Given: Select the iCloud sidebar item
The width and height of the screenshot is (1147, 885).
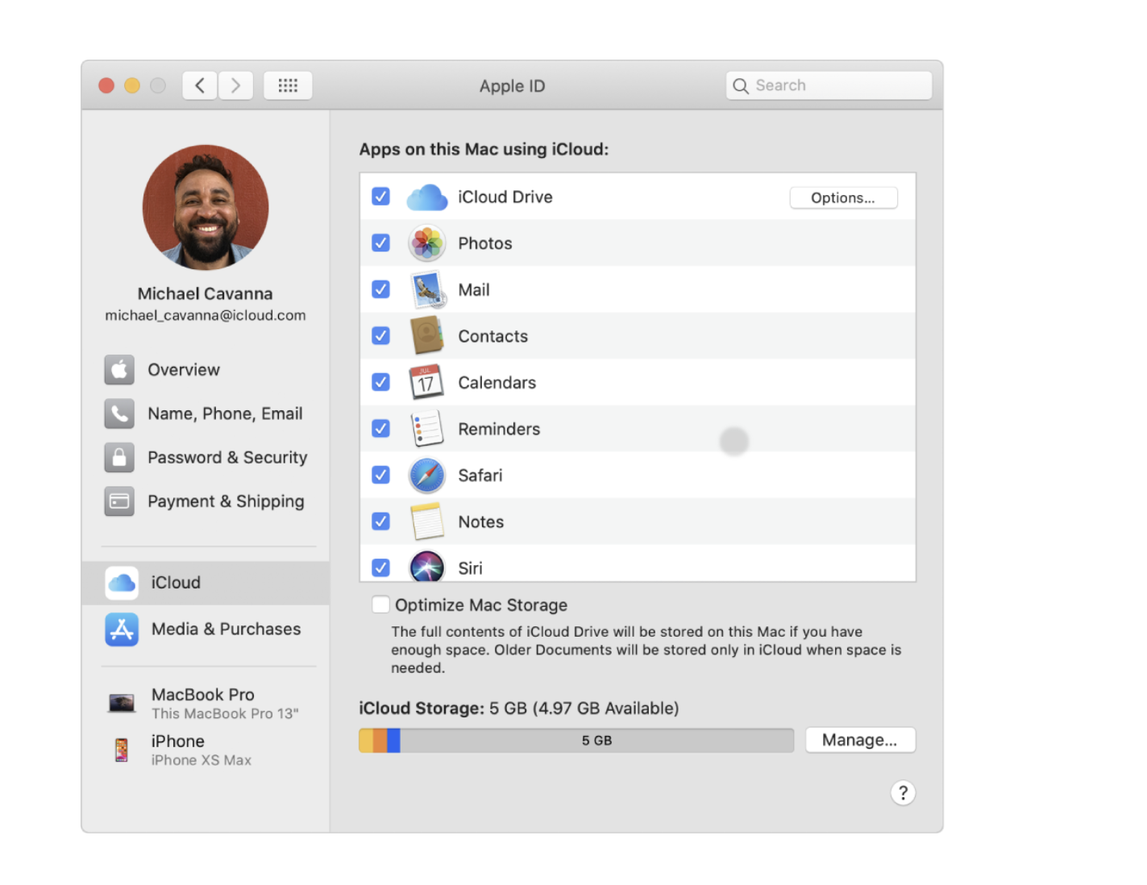Looking at the screenshot, I should click(206, 583).
